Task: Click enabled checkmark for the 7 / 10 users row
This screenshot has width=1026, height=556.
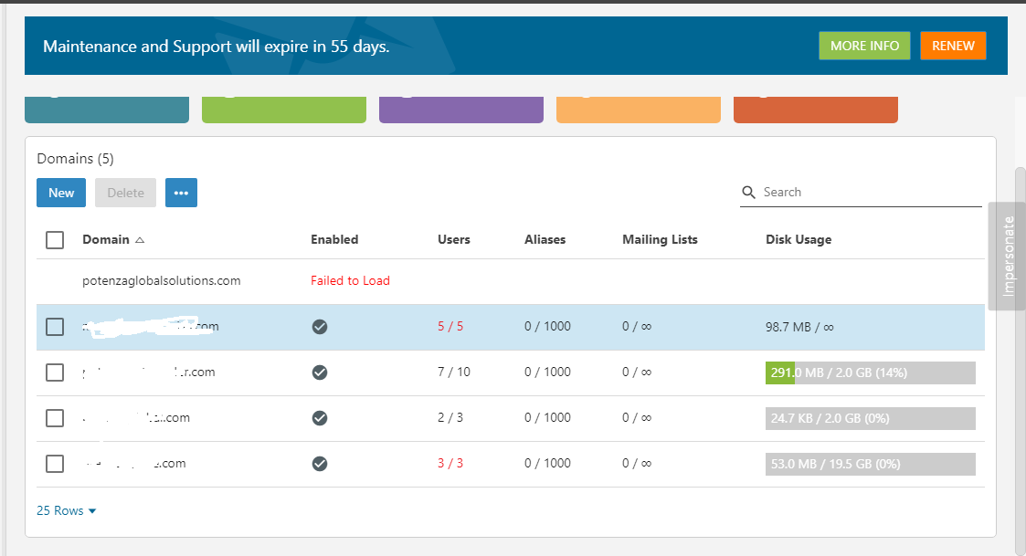Action: (x=320, y=372)
